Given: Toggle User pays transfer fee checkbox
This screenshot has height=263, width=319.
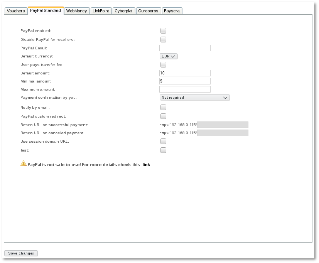Looking at the screenshot, I should (163, 65).
